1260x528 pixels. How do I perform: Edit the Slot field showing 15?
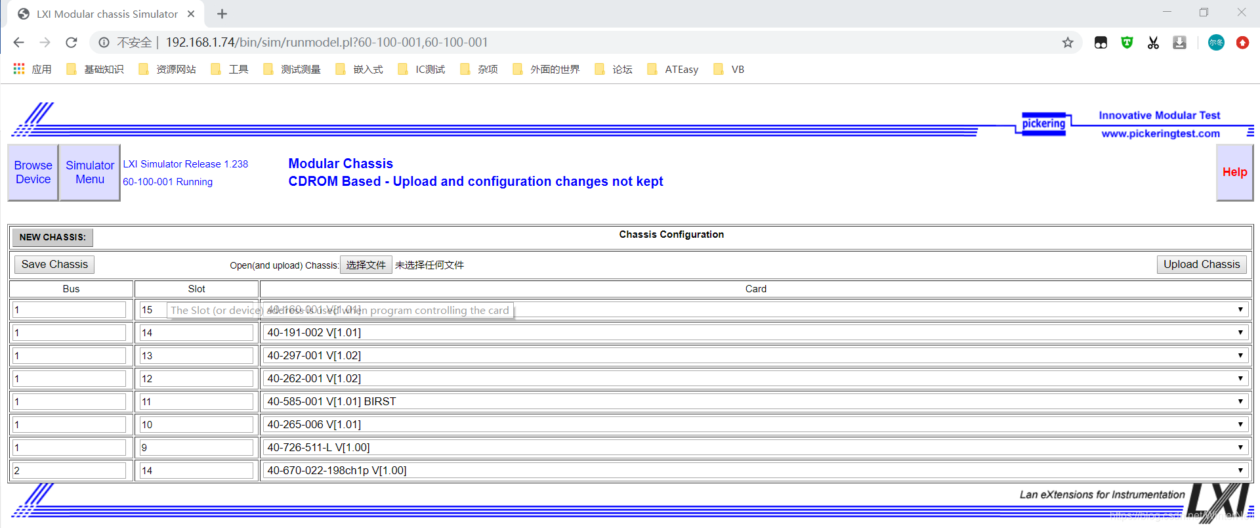coord(196,309)
